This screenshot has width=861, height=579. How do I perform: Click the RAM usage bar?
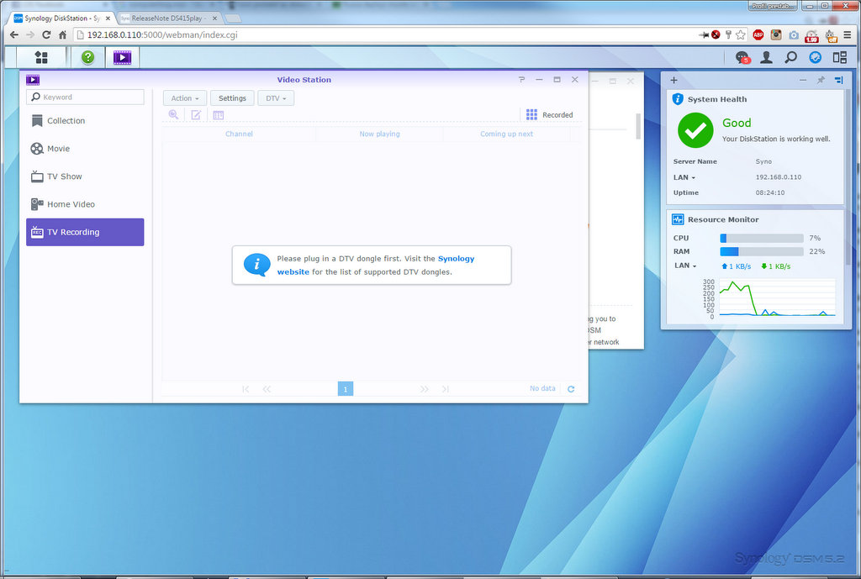(x=762, y=251)
